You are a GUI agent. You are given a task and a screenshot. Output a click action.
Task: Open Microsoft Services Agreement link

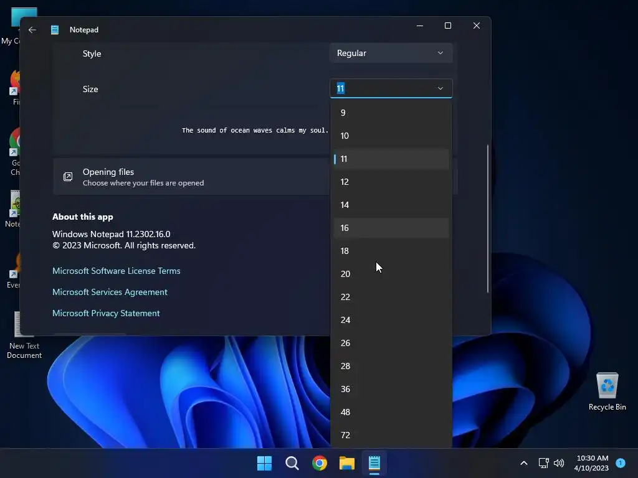(110, 292)
